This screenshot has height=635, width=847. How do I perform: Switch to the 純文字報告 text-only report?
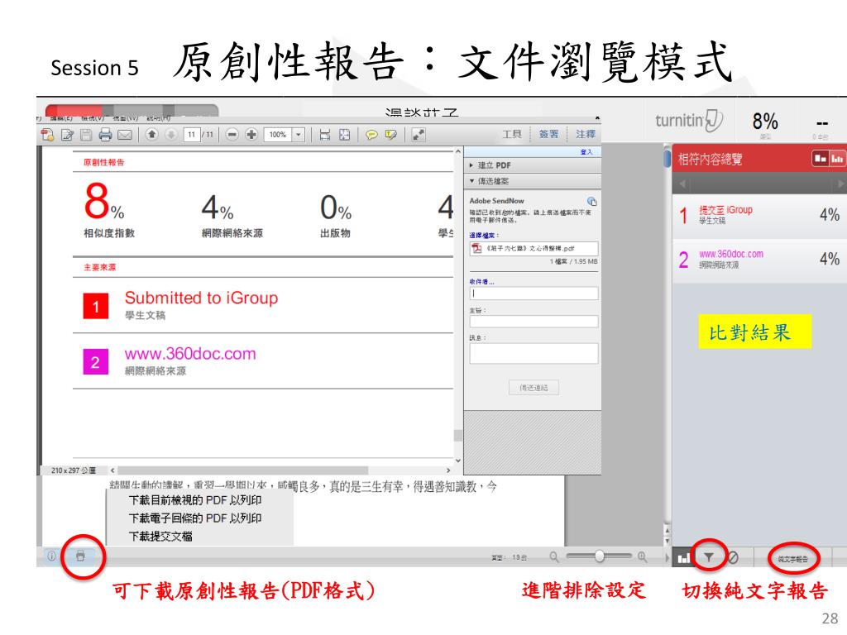[x=792, y=559]
